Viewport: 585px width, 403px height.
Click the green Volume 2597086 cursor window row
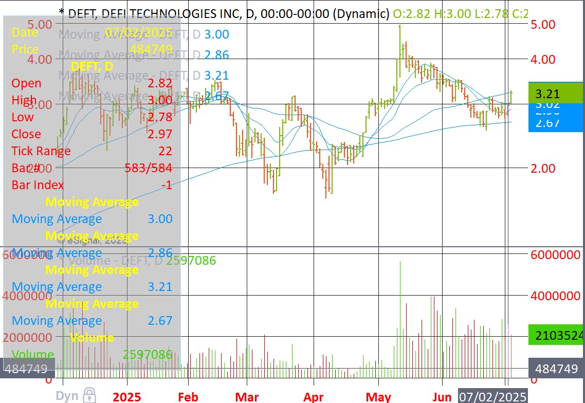[92, 355]
